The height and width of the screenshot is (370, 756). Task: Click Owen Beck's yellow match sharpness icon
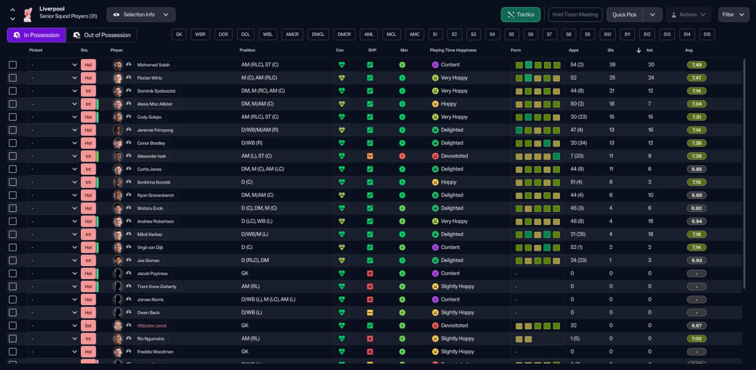370,313
